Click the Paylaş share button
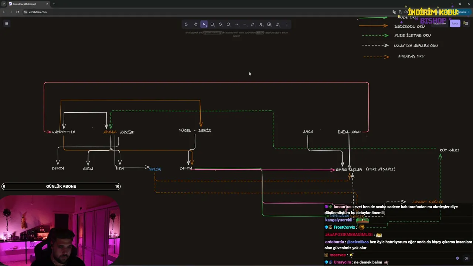Image resolution: width=473 pixels, height=266 pixels. [455, 23]
